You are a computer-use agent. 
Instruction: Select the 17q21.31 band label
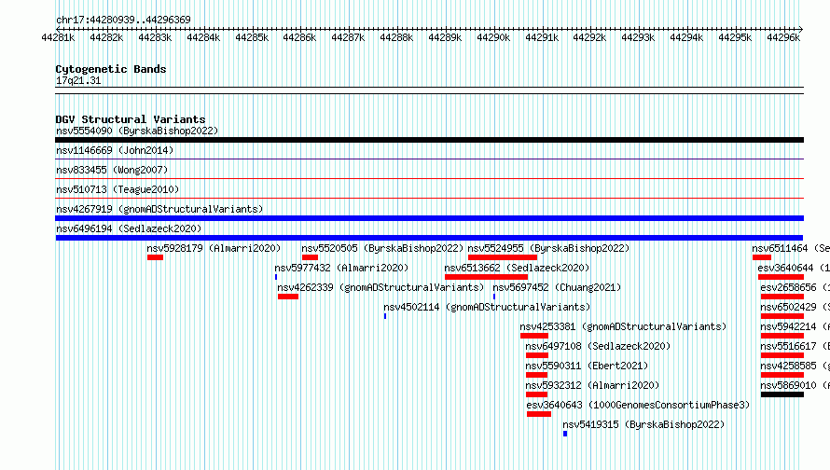pos(78,80)
